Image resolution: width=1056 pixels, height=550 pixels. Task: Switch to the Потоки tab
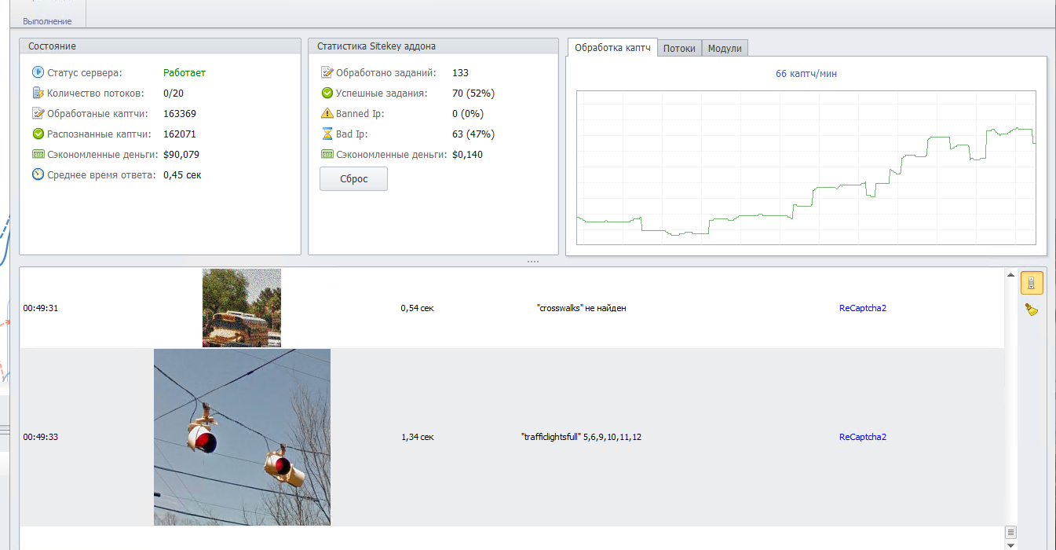point(679,48)
